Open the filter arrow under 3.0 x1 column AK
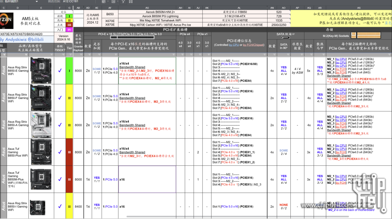Viewport: 392px width, 219px height. coord(209,54)
